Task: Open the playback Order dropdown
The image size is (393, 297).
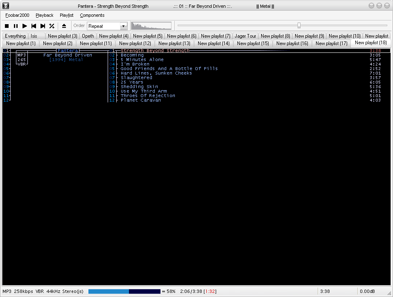Action: pos(124,26)
